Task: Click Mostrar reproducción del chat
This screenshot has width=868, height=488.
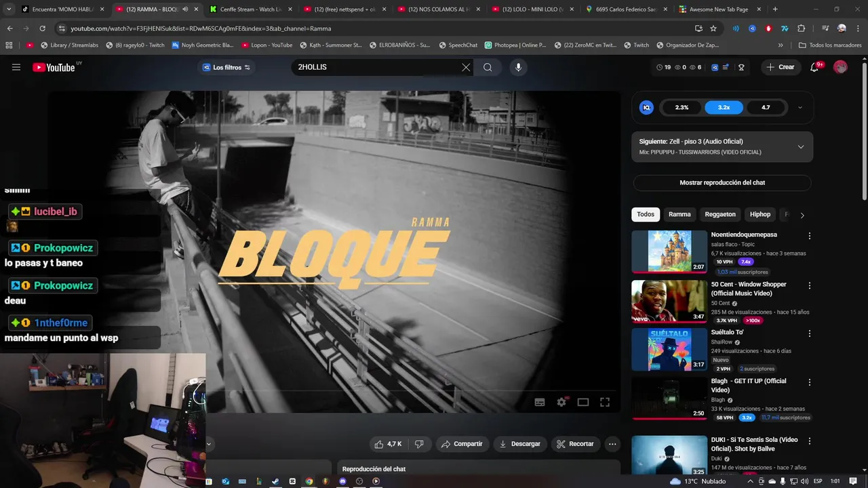Action: (x=722, y=183)
